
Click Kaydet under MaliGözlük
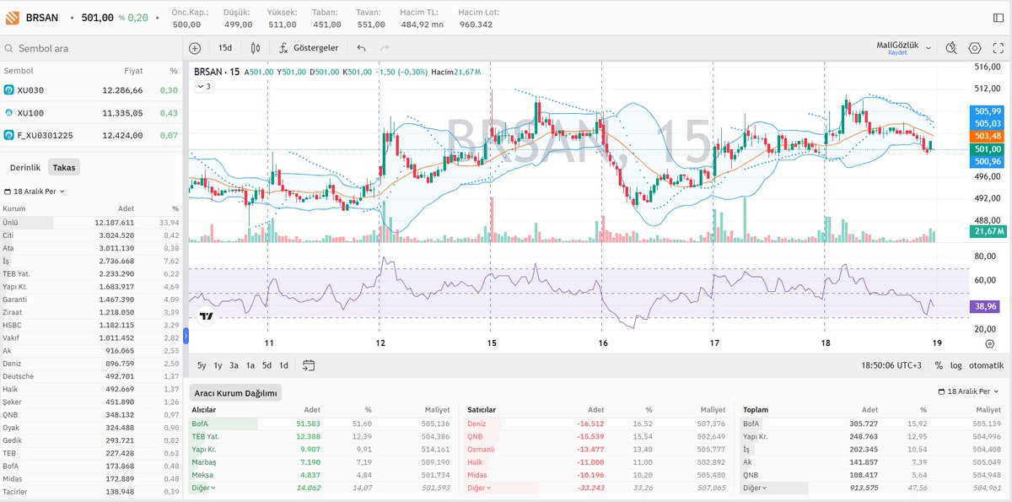(x=896, y=53)
